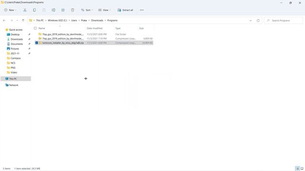The image size is (305, 171).
Task: Open the Sort dropdown menu
Action: tap(87, 10)
